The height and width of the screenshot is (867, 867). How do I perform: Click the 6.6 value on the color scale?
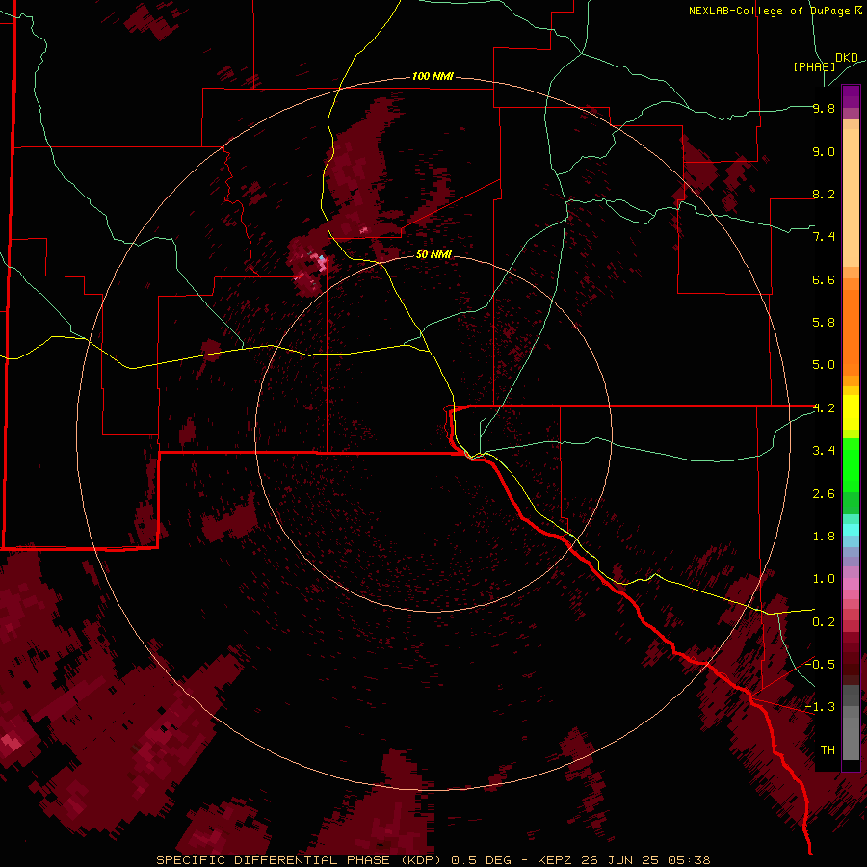[x=824, y=279]
